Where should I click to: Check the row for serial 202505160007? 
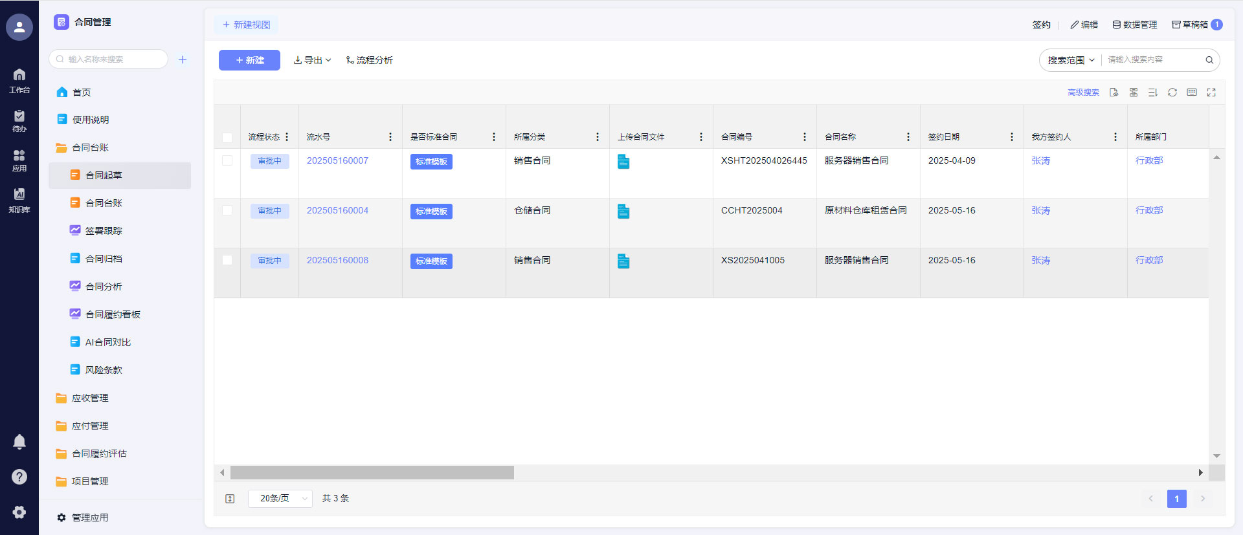coord(227,160)
